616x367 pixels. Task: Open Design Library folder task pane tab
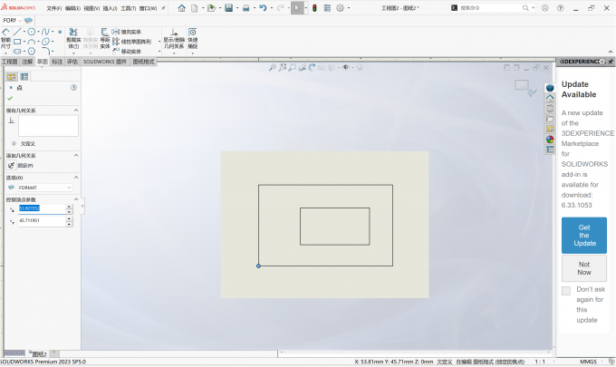(x=550, y=119)
